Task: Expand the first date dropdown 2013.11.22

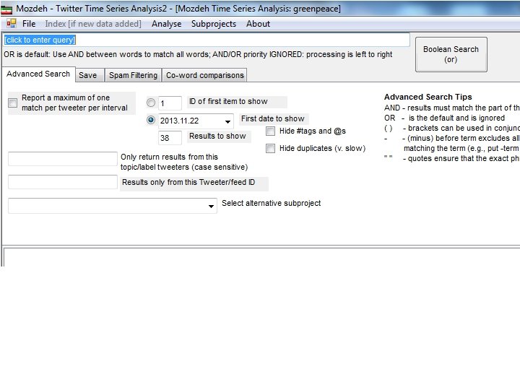Action: pos(227,121)
